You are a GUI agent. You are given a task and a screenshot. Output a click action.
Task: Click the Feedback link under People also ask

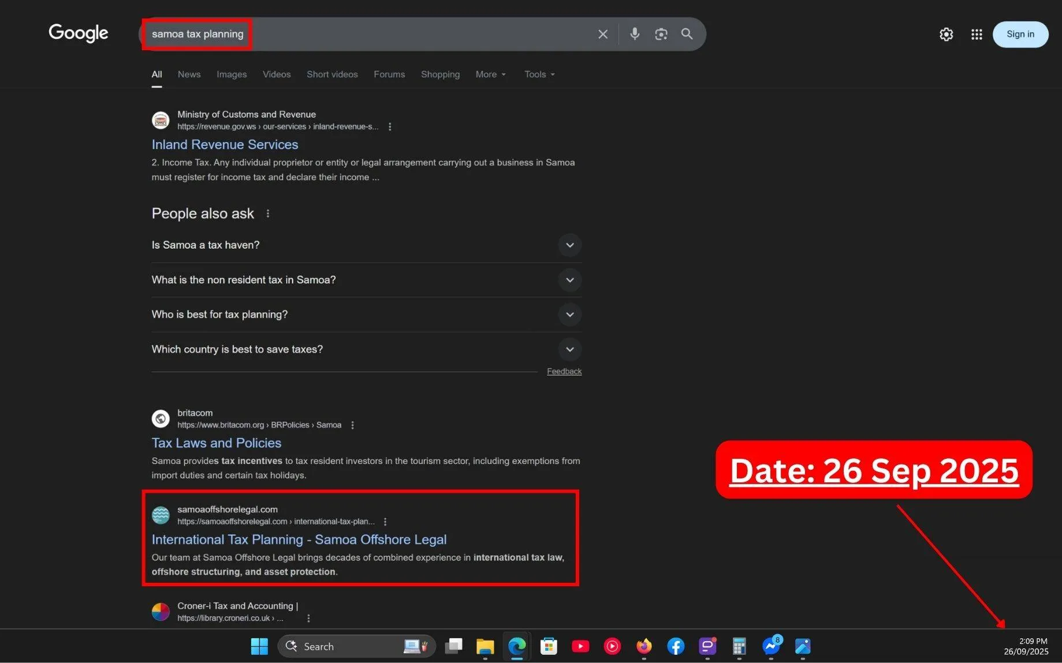coord(564,371)
